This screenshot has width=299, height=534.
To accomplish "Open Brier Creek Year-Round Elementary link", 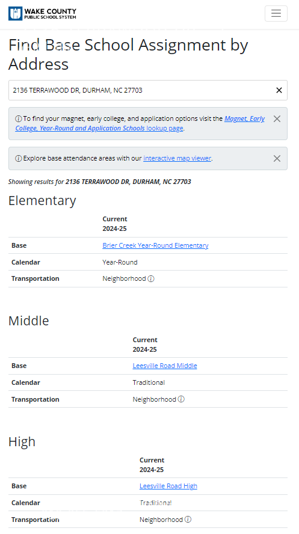I will 155,245.
